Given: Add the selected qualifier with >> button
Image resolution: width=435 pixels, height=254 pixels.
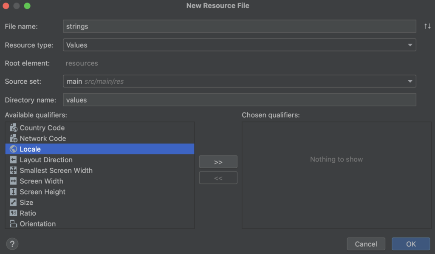Looking at the screenshot, I should pos(218,162).
